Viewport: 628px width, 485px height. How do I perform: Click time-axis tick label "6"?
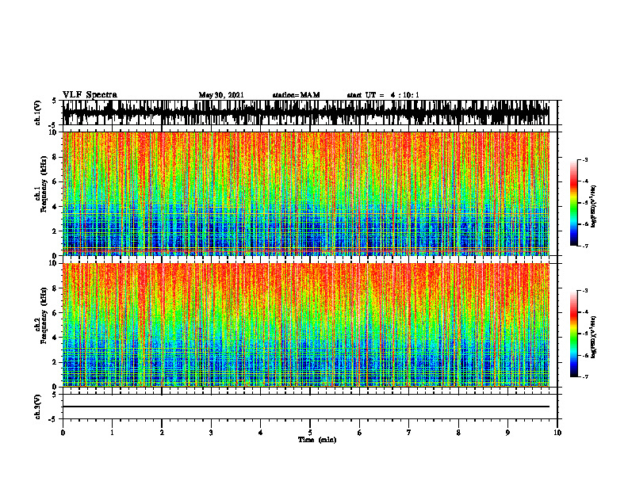360,433
